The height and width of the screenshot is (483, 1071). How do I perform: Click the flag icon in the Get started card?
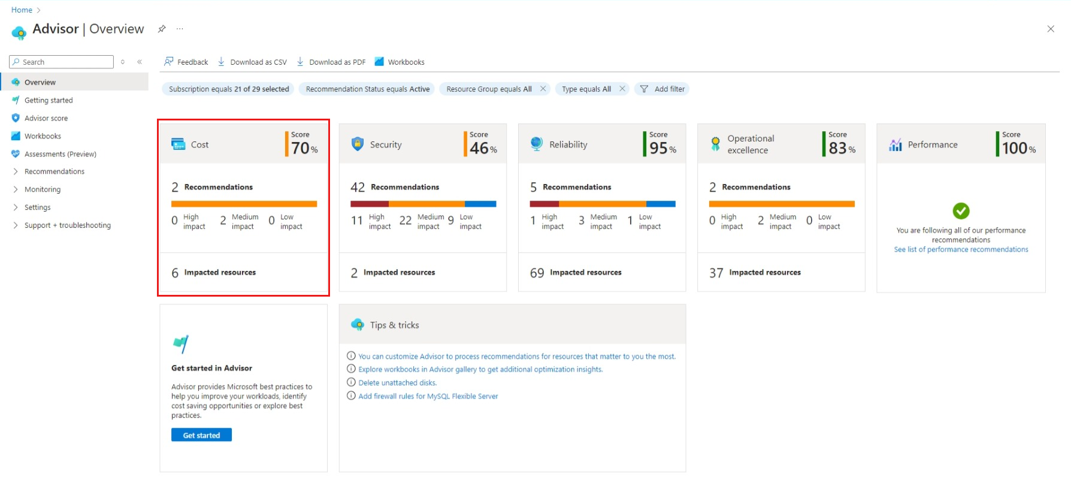pyautogui.click(x=180, y=344)
